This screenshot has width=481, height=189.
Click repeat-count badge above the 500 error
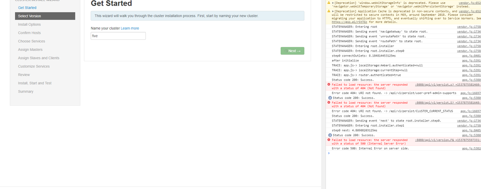pyautogui.click(x=330, y=135)
